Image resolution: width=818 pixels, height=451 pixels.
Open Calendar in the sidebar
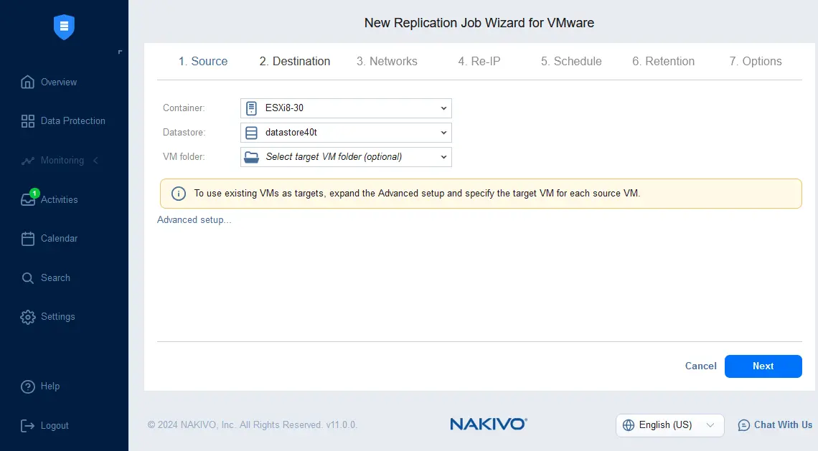[x=60, y=238]
